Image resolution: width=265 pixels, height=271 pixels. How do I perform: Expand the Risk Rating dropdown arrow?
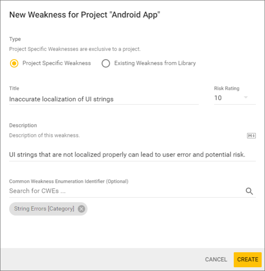point(245,98)
